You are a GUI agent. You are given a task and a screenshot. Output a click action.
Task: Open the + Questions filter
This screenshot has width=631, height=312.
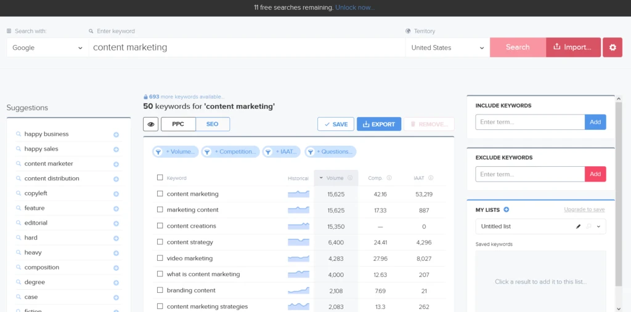(330, 151)
